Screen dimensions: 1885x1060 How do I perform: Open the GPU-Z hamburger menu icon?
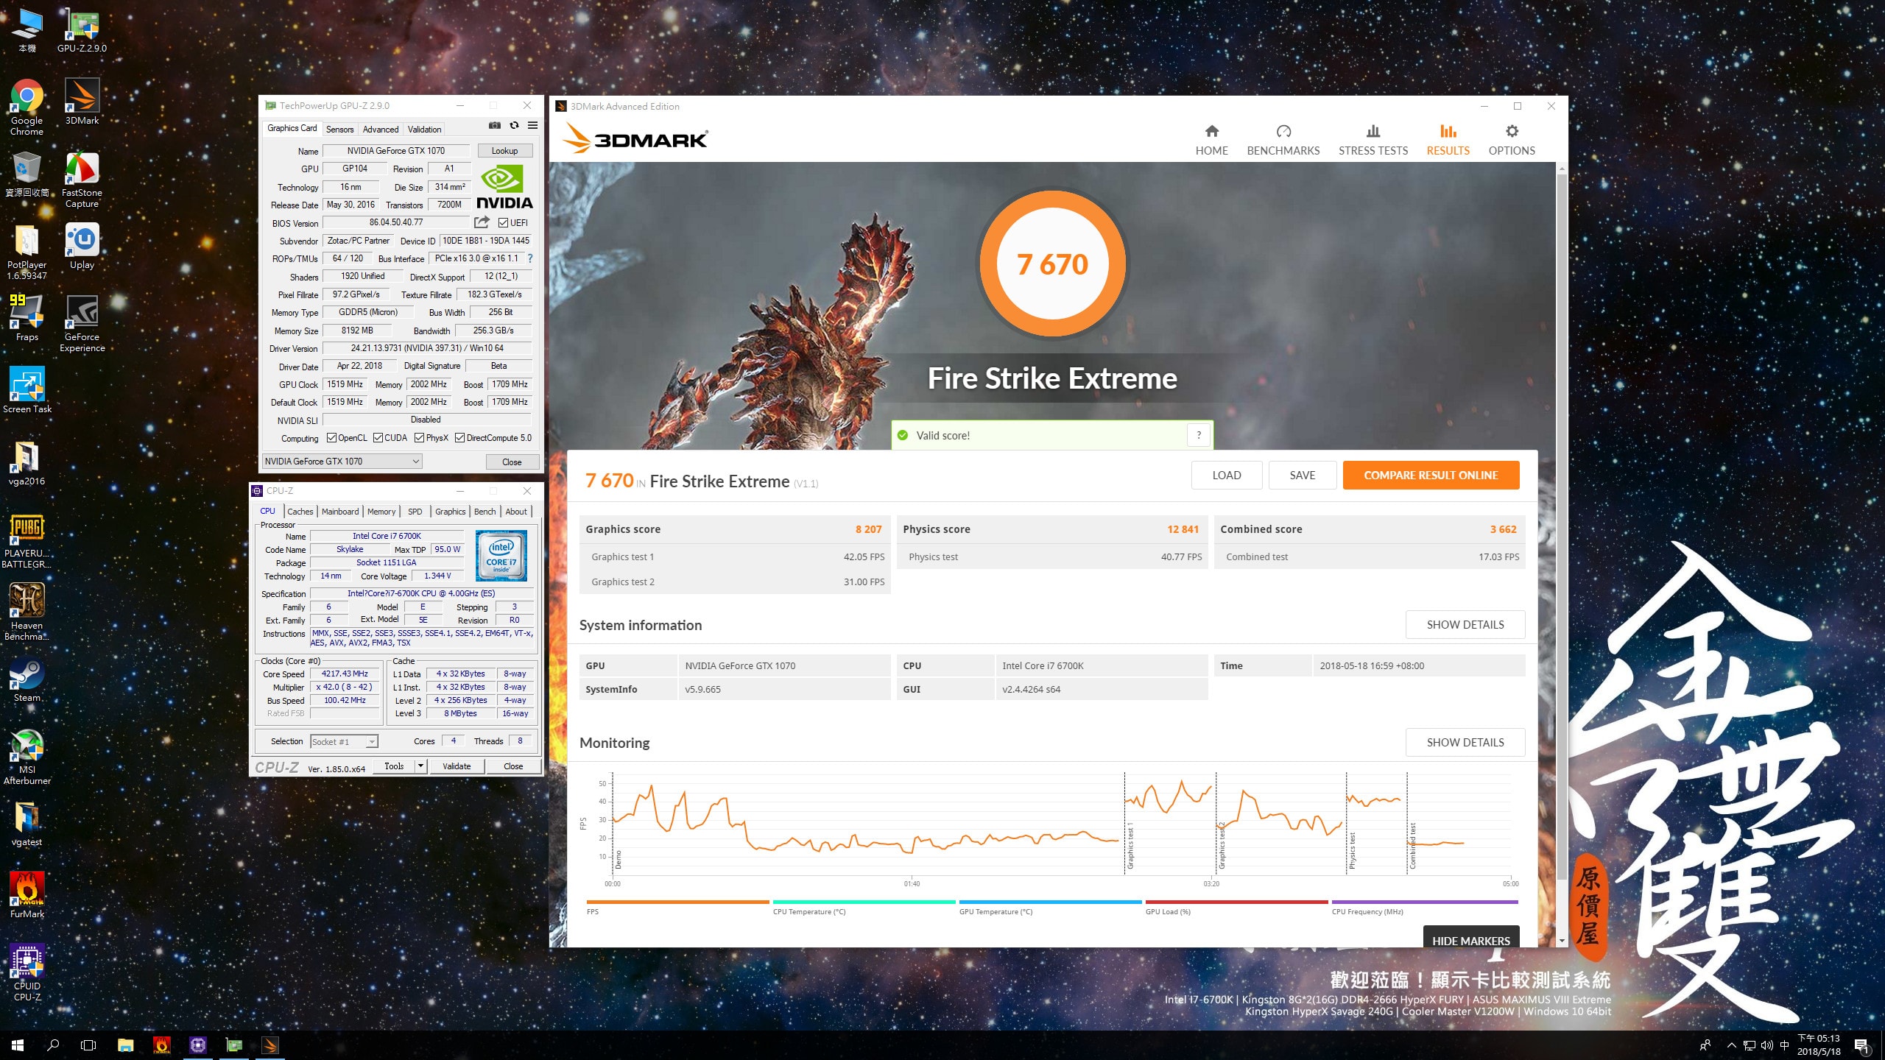532,126
